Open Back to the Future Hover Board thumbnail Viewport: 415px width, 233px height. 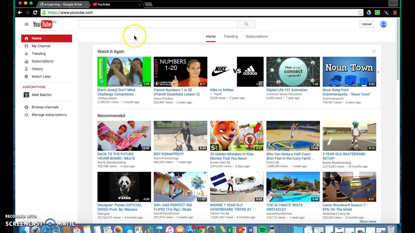click(124, 136)
